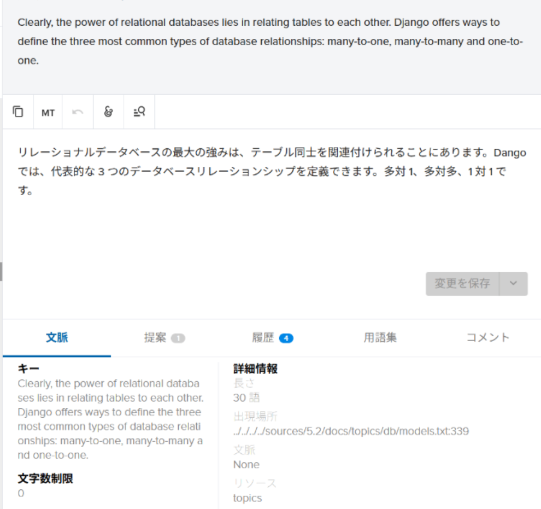
Task: Click the MT machine translation icon
Action: [x=48, y=112]
